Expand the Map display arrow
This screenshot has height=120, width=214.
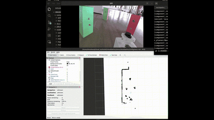coord(47,78)
